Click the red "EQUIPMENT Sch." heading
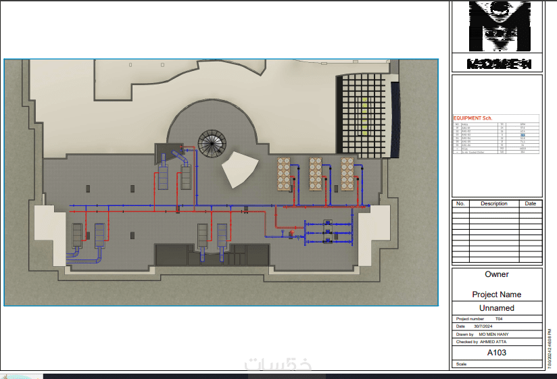557x379 pixels. coord(473,118)
